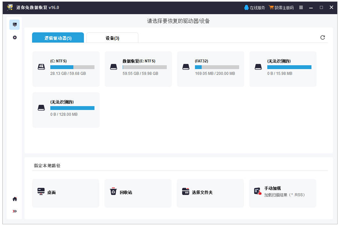Image resolution: width=340 pixels, height=226 pixels.
Task: Select the unidentified 15.98 MB partition
Action: 283,69
